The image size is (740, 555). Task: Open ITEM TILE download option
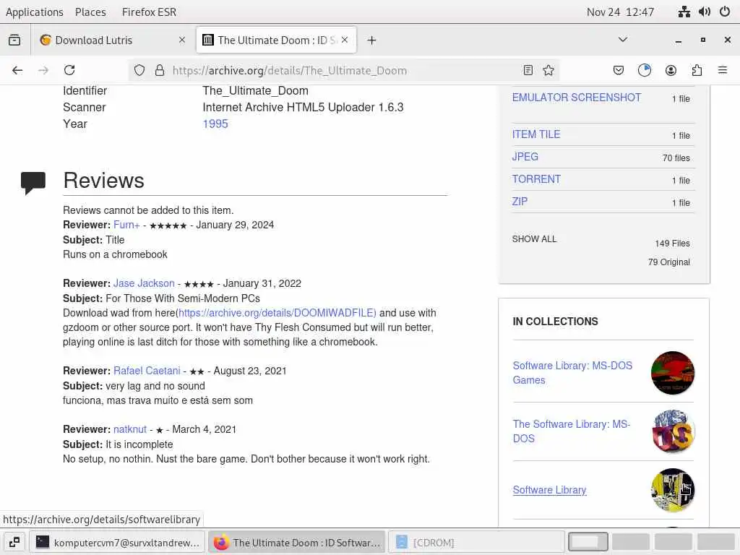(536, 134)
